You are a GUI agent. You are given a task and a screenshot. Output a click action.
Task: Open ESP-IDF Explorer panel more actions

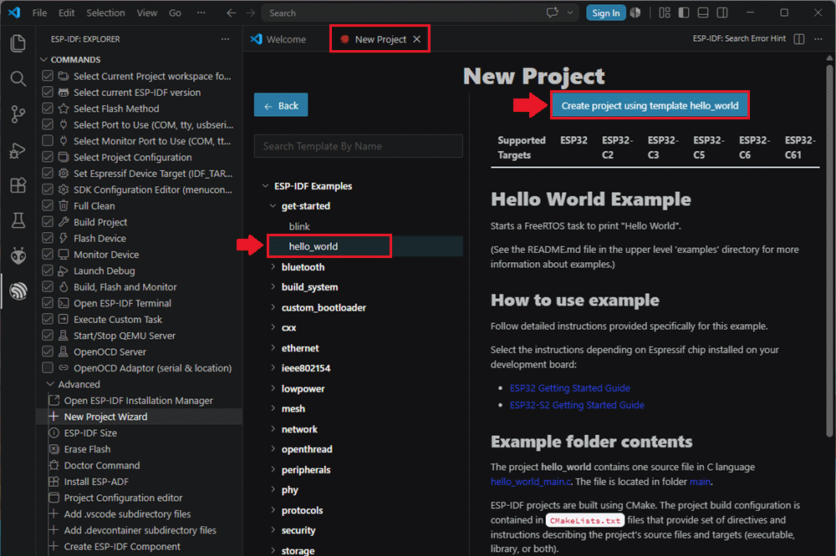point(226,39)
